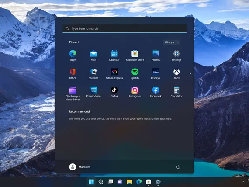Viewport: 249px width, 187px height.
Task: Open the Edge pinned app
Action: click(x=73, y=55)
